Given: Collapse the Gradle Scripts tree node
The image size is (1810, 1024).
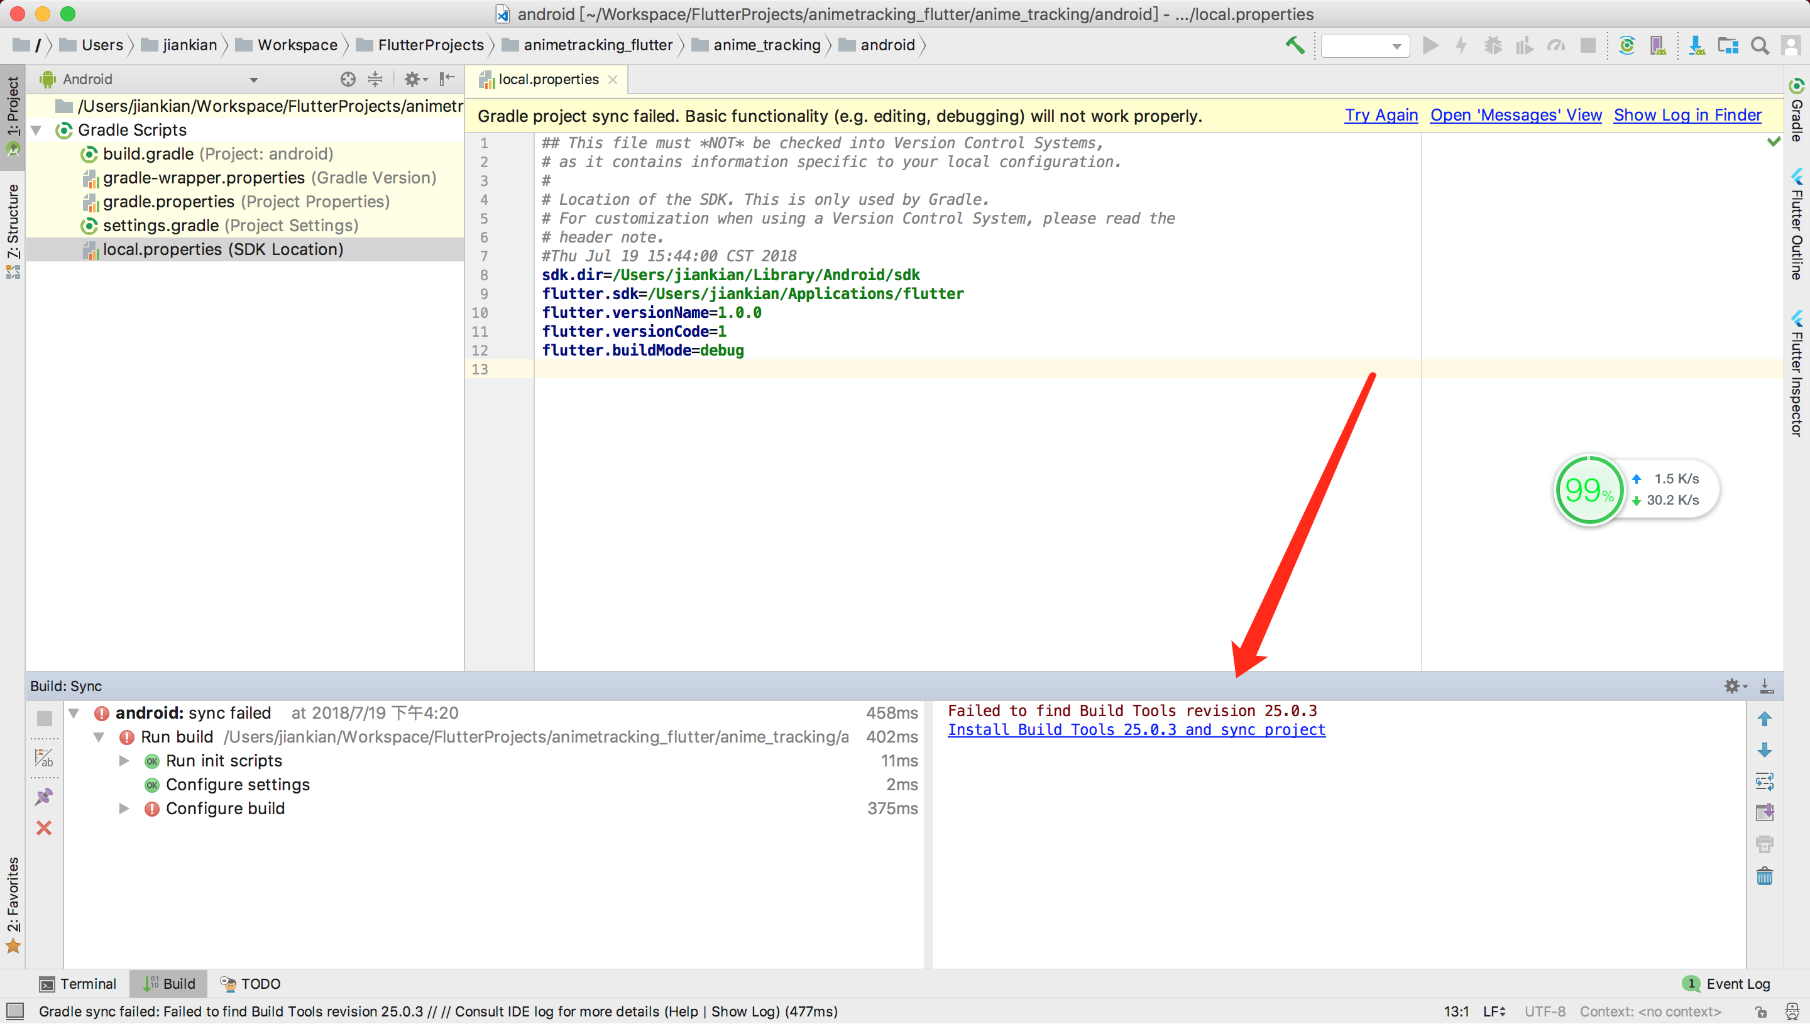Looking at the screenshot, I should click(x=36, y=130).
